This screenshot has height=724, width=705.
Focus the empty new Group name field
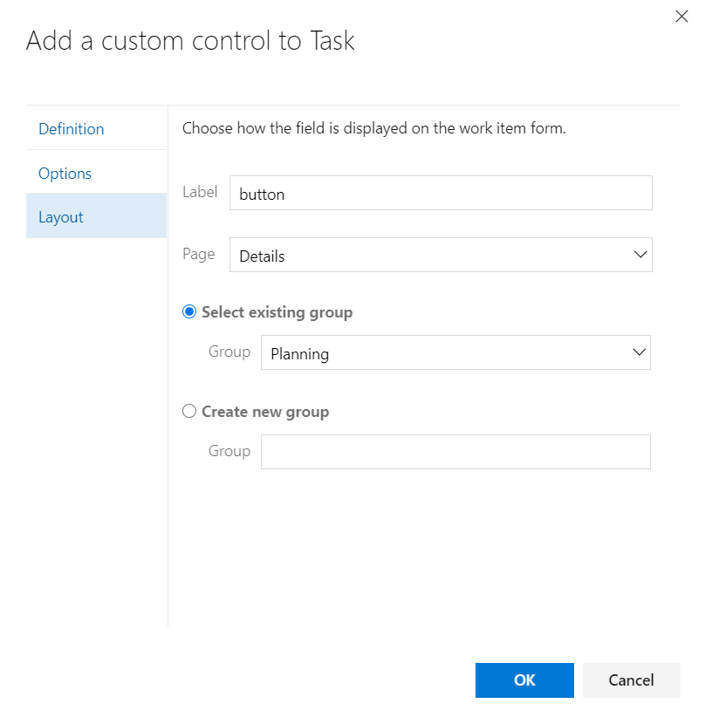point(455,452)
